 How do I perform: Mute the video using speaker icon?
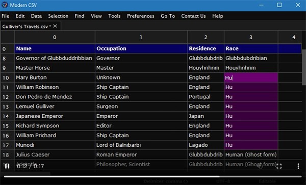tap(260, 166)
